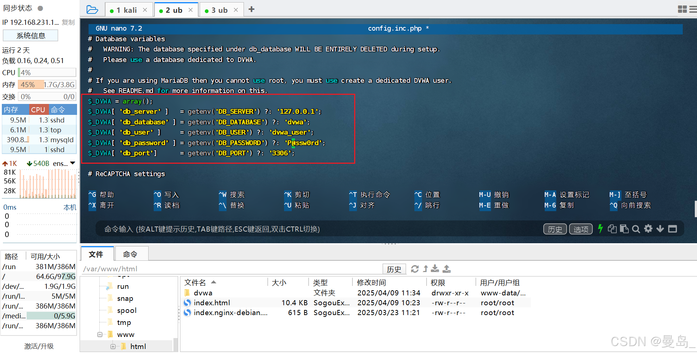Image resolution: width=697 pixels, height=353 pixels.
Task: Click the 交换 0% swap usage bar
Action: (47, 97)
